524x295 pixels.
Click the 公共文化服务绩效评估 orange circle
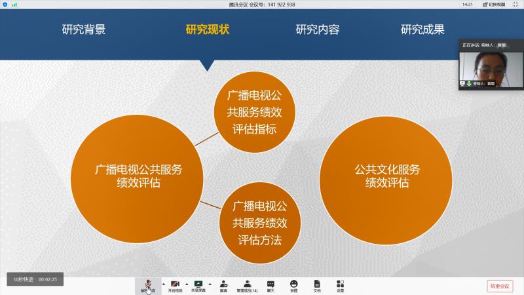386,176
